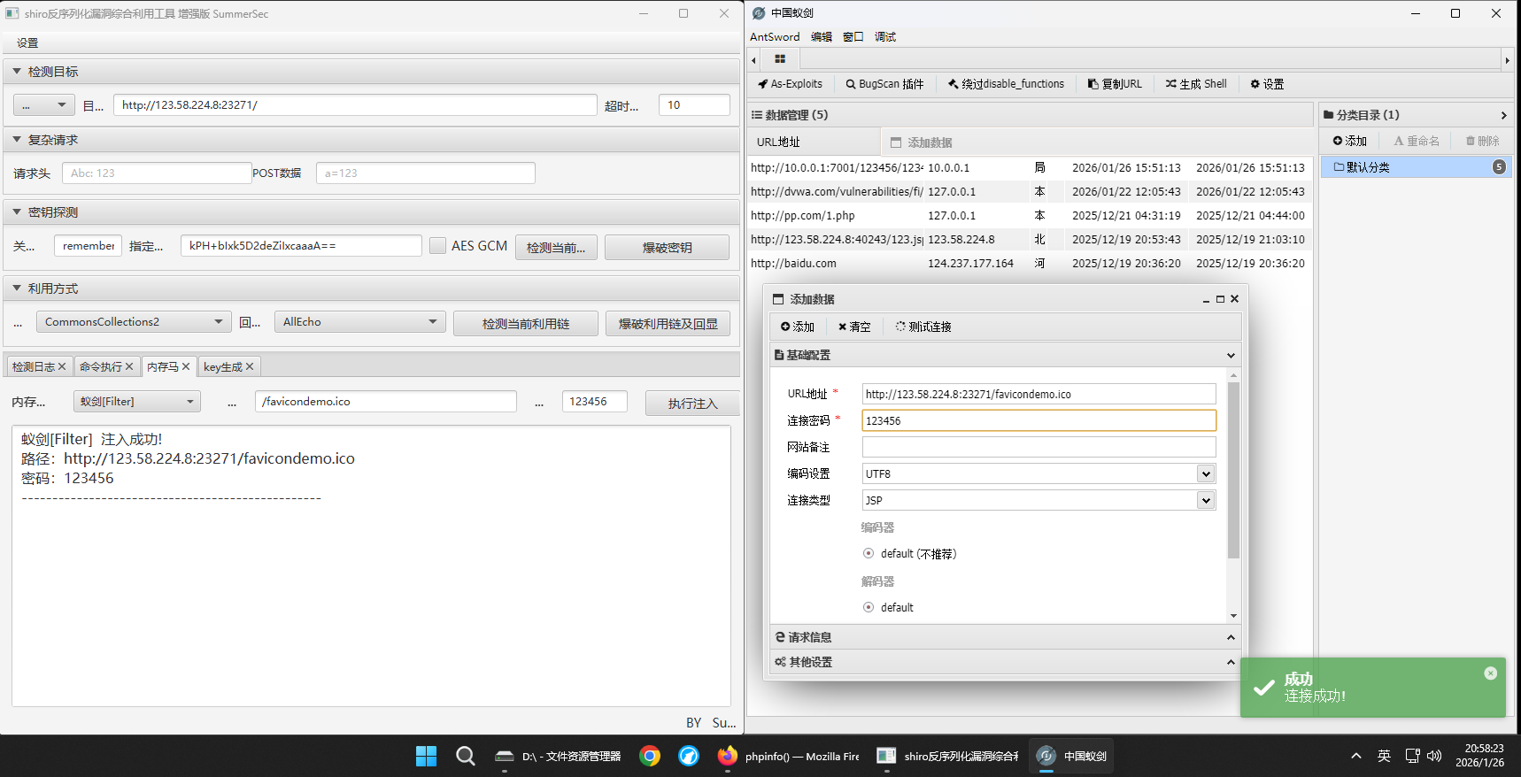Click the AntSword home grid tab icon
The width and height of the screenshot is (1521, 777).
[x=780, y=59]
